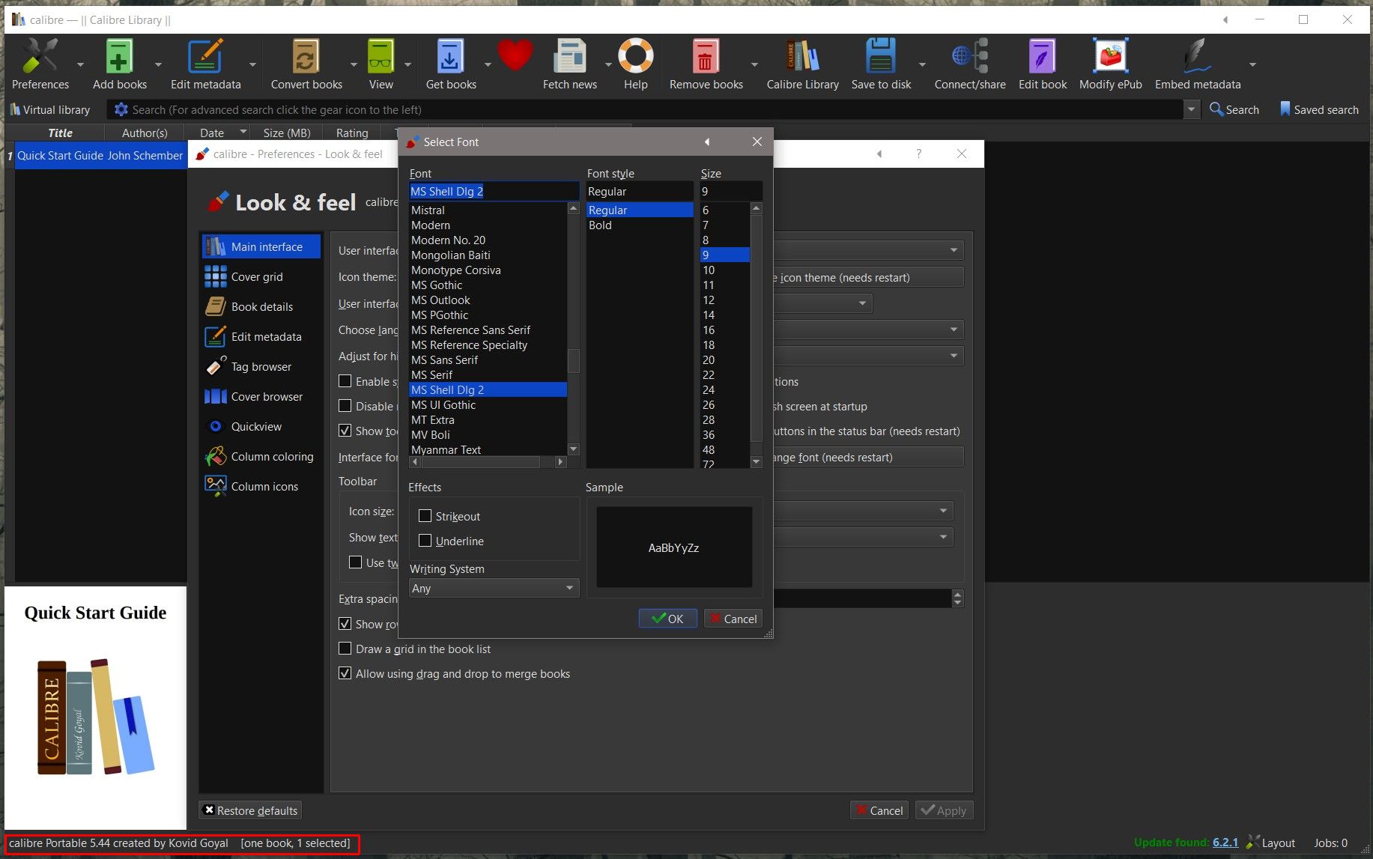Click the Font name input field

pyautogui.click(x=494, y=191)
